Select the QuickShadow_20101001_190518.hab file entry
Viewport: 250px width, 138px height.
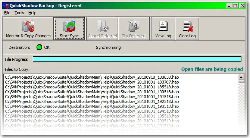(92, 92)
